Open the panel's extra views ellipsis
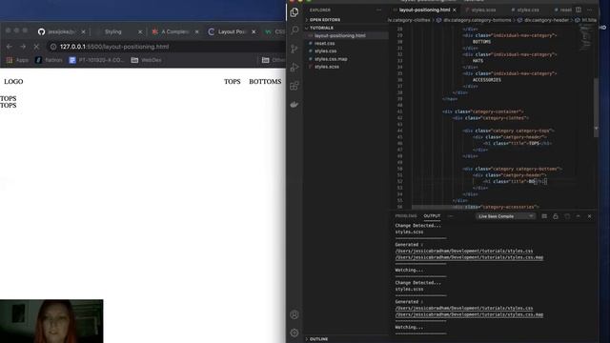Screen dimensions: 610x343 [x=451, y=216]
